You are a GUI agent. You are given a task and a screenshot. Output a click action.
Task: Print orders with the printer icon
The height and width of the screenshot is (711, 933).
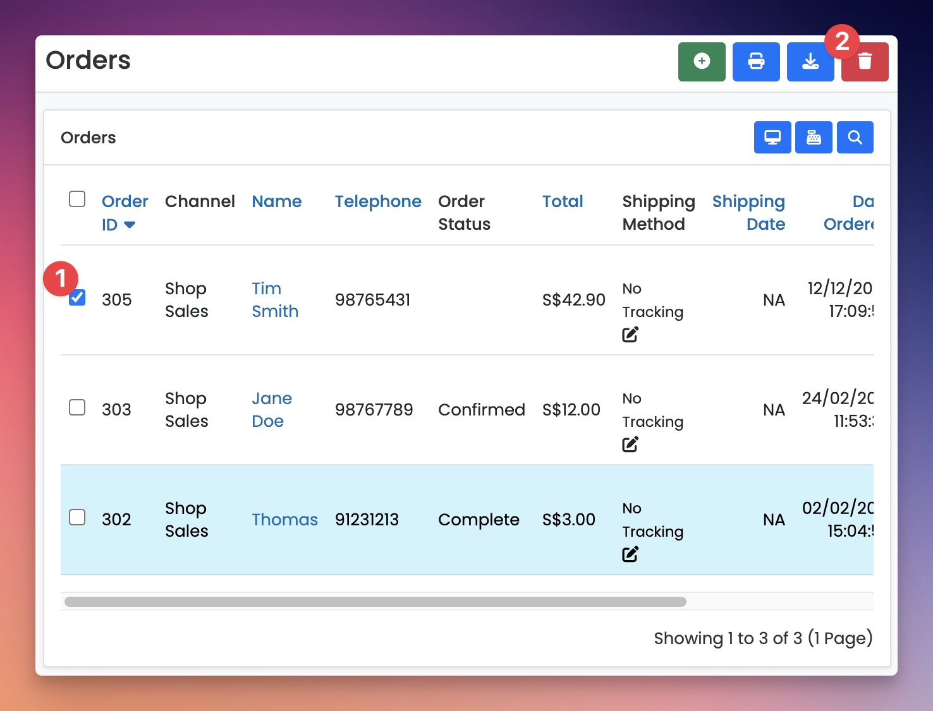[x=756, y=62]
